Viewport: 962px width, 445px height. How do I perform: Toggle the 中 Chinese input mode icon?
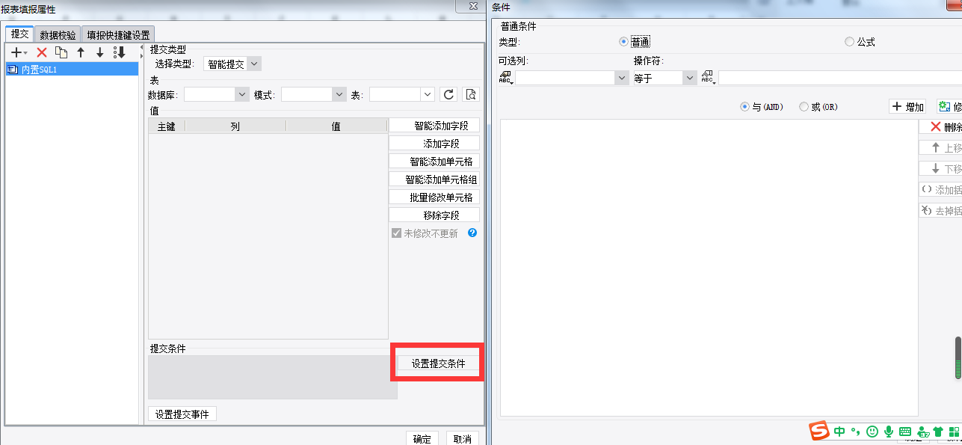pos(840,432)
